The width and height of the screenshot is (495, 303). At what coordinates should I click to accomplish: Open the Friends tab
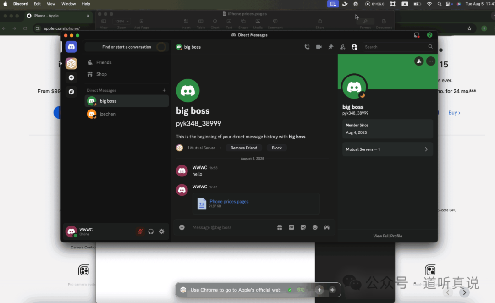click(x=104, y=62)
